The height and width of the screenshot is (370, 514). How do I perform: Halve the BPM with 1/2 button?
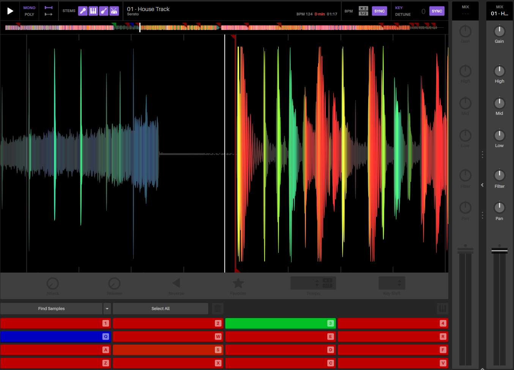pos(363,14)
